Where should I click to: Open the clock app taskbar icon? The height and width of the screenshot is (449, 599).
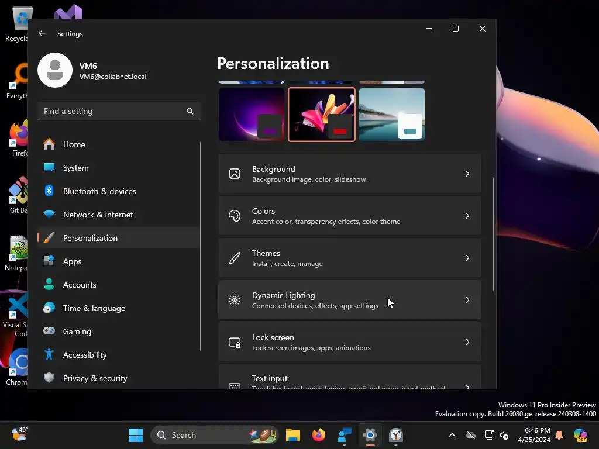pyautogui.click(x=396, y=435)
